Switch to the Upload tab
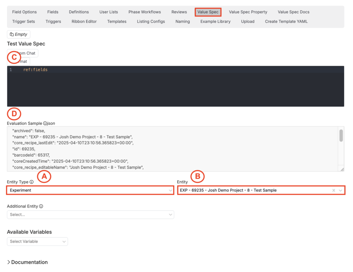The image size is (353, 272). (x=248, y=21)
